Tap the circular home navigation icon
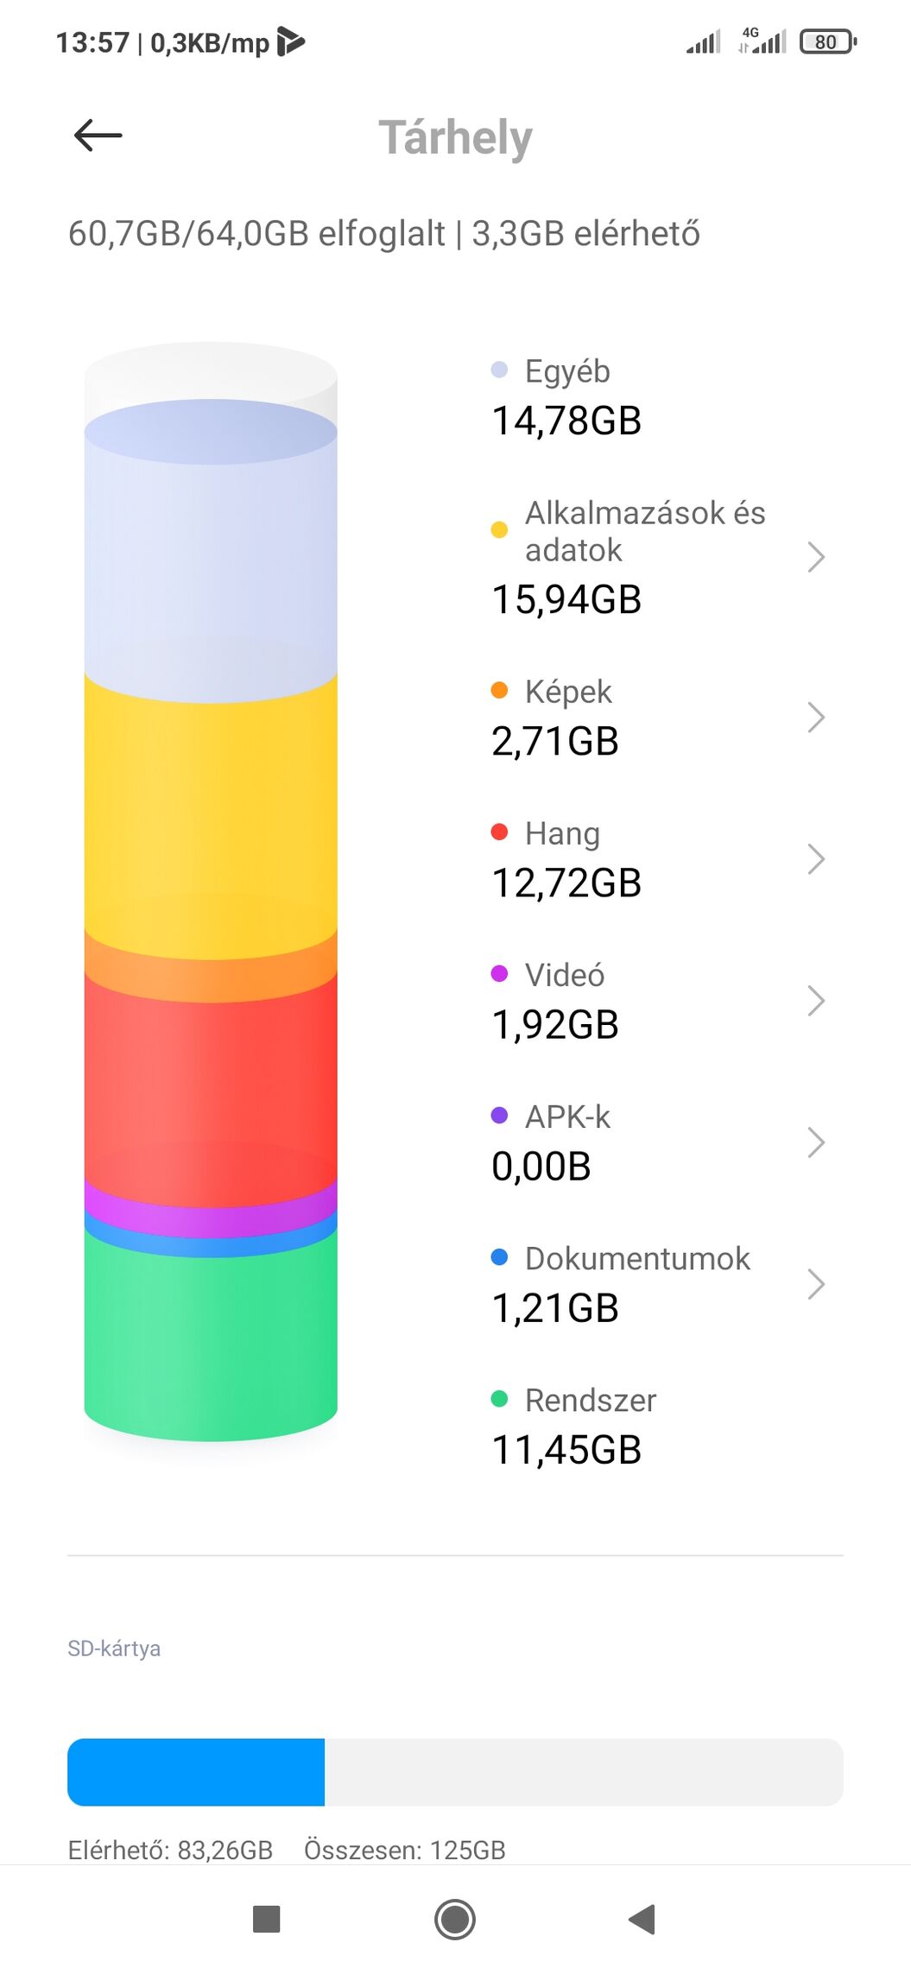 [x=455, y=1919]
